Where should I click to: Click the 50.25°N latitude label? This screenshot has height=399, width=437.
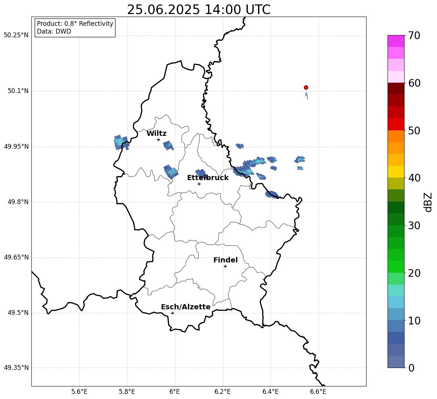click(x=16, y=35)
